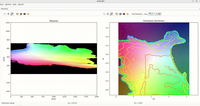Viewport: 200px width, 106px height.
Task: Click the Normalization option
Action: click(x=137, y=14)
